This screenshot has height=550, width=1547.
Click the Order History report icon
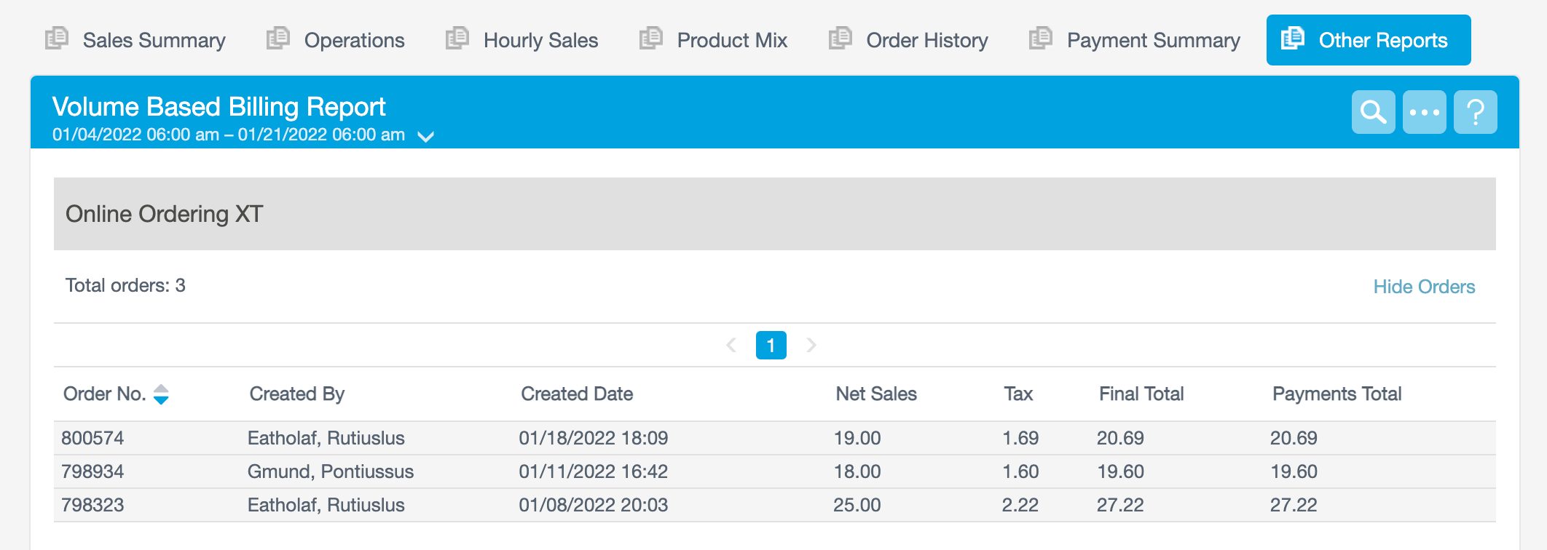coord(841,39)
